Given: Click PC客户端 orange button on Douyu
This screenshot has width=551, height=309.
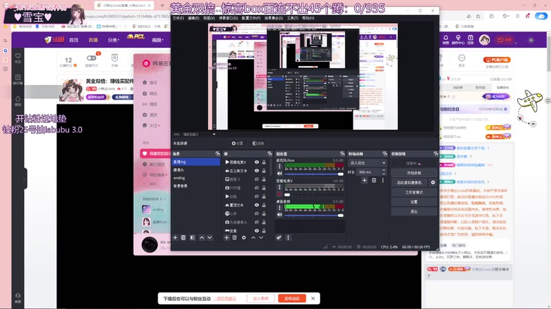Looking at the screenshot, I should [x=497, y=60].
